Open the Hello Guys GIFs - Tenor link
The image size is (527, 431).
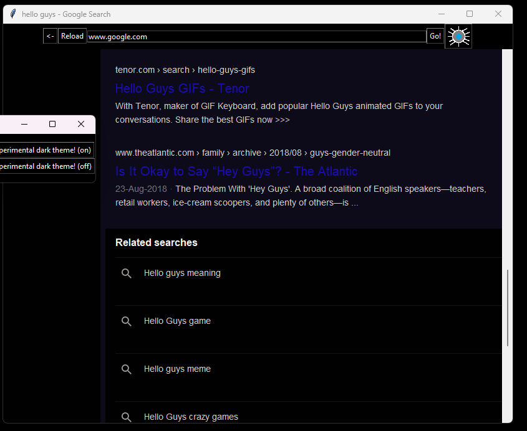181,88
